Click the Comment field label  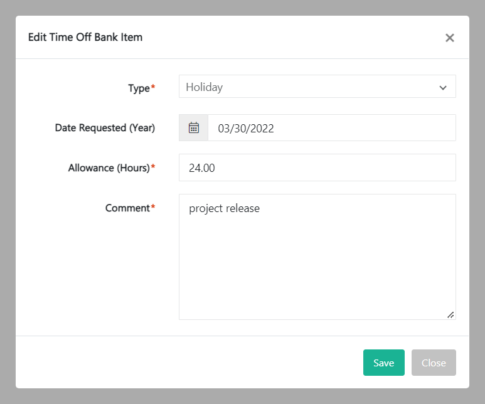coord(127,208)
